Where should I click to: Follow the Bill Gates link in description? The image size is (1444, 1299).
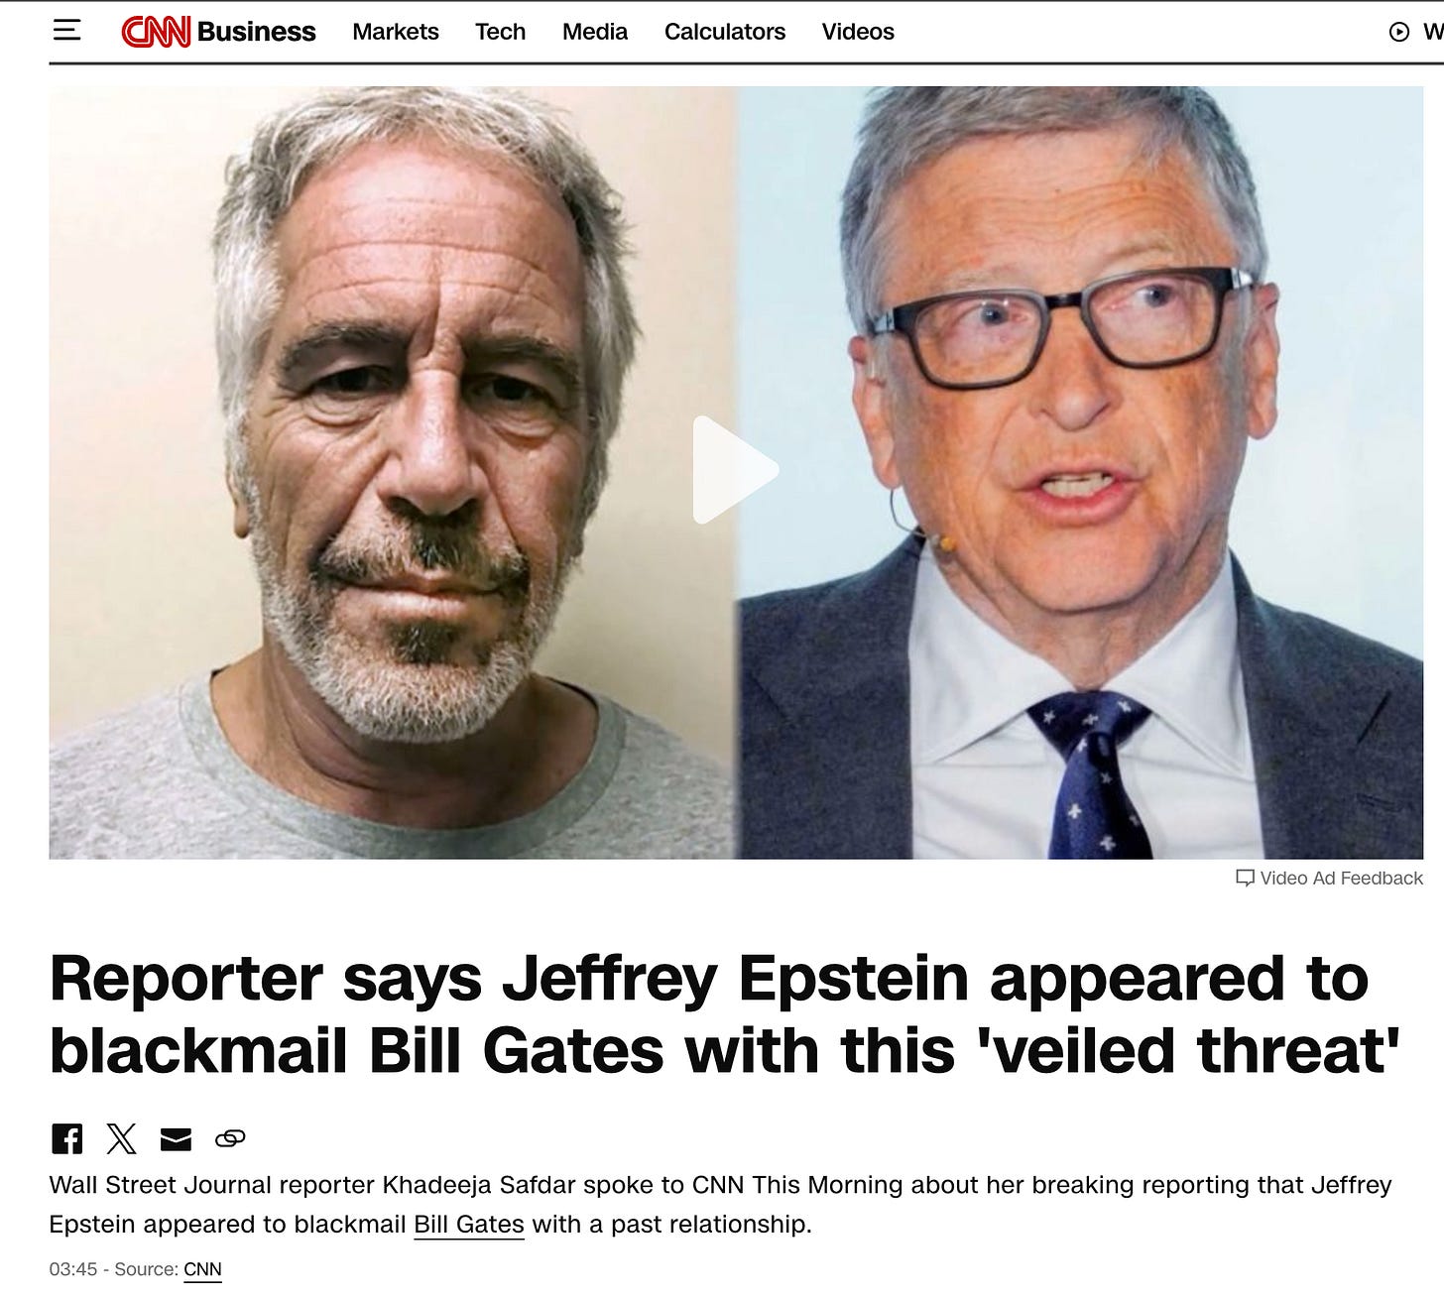click(x=469, y=1225)
